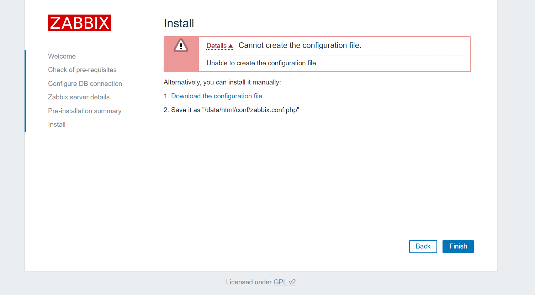The width and height of the screenshot is (535, 295).
Task: Select the Welcome step in sidebar
Action: click(62, 56)
